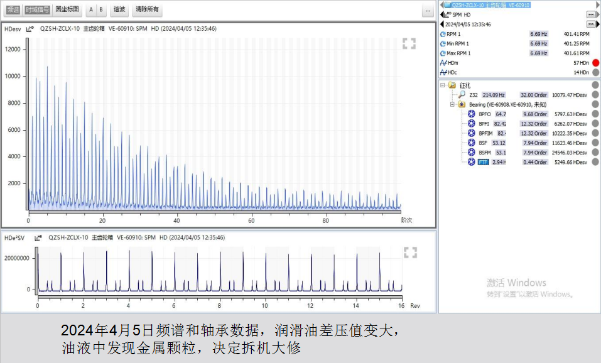Click the Z32 magnifier icon
The image size is (601, 363).
coord(462,95)
